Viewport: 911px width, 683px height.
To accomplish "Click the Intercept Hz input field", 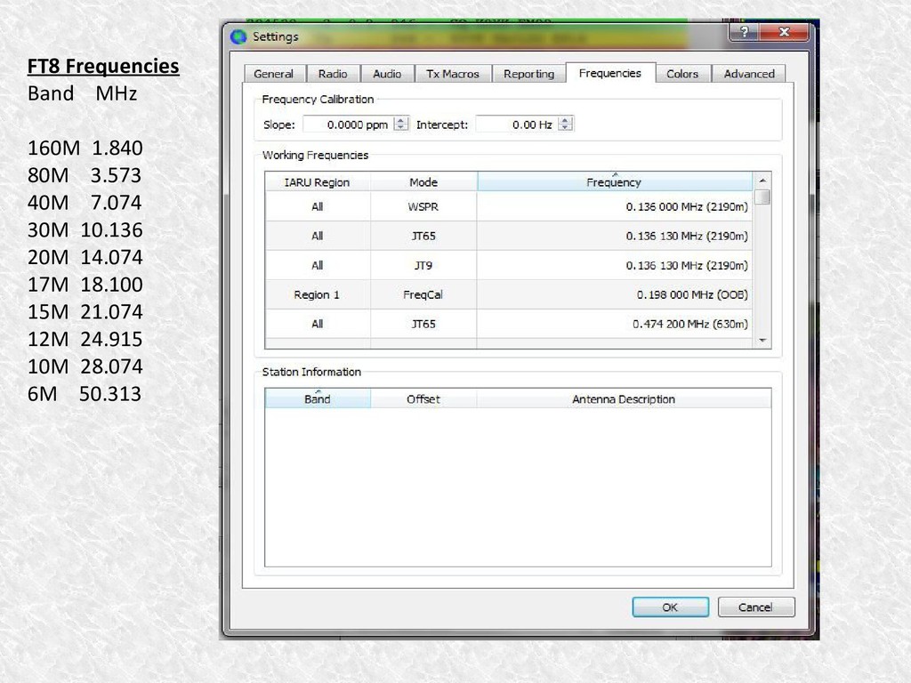I will [517, 125].
